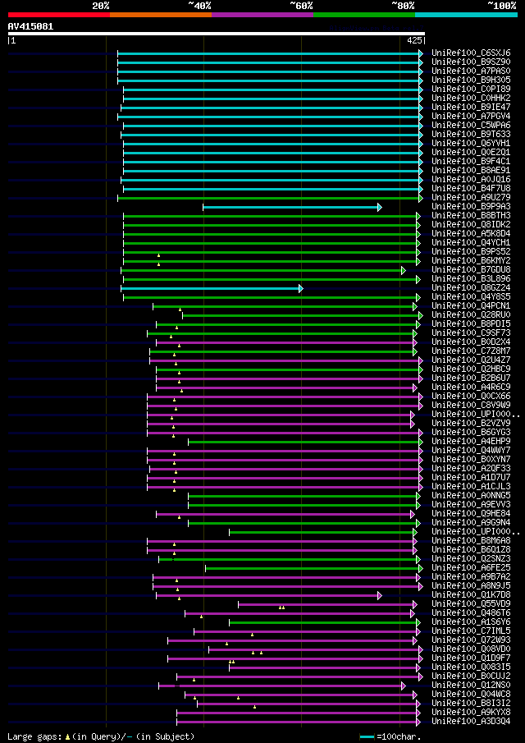Select the UniRef100_Q1K7D8 label

pos(471,594)
